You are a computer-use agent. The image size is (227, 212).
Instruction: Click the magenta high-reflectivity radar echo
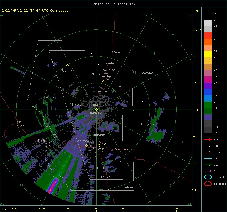pos(52,186)
